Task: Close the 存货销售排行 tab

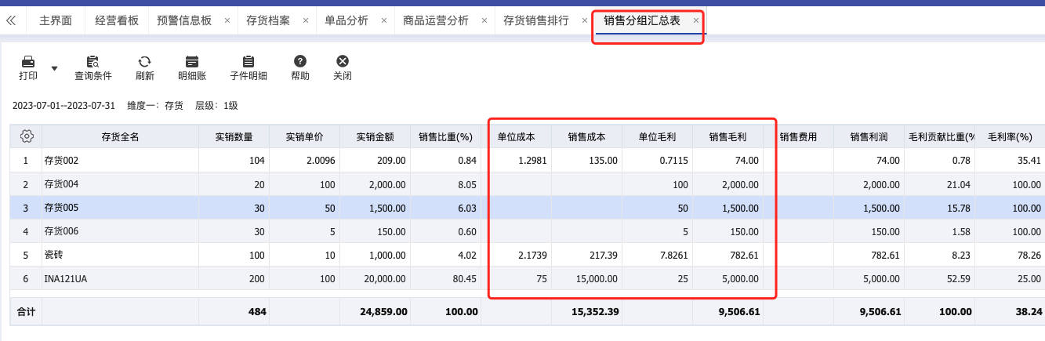Action: pyautogui.click(x=585, y=21)
